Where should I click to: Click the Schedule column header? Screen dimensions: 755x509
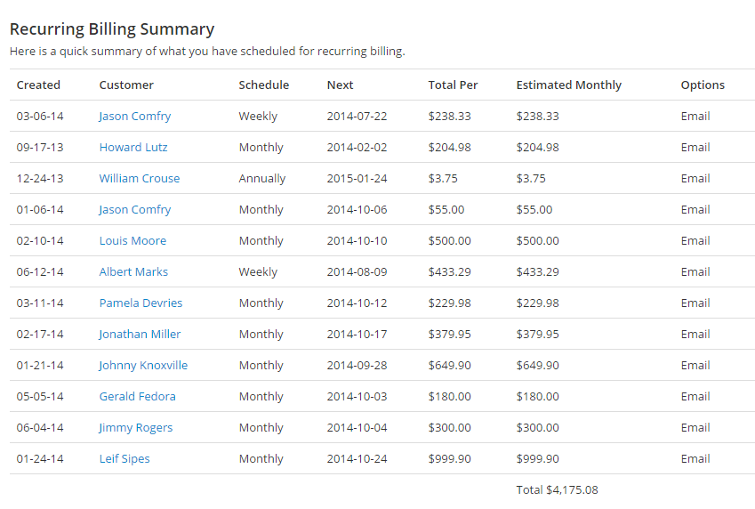(x=264, y=85)
